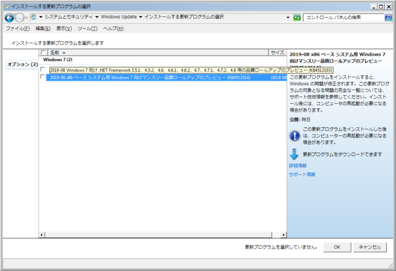
Task: Close the update selection window
Action: click(x=389, y=7)
